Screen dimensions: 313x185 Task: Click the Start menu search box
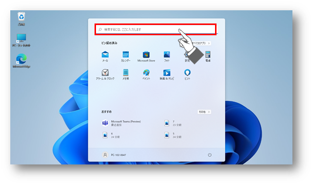click(x=156, y=29)
